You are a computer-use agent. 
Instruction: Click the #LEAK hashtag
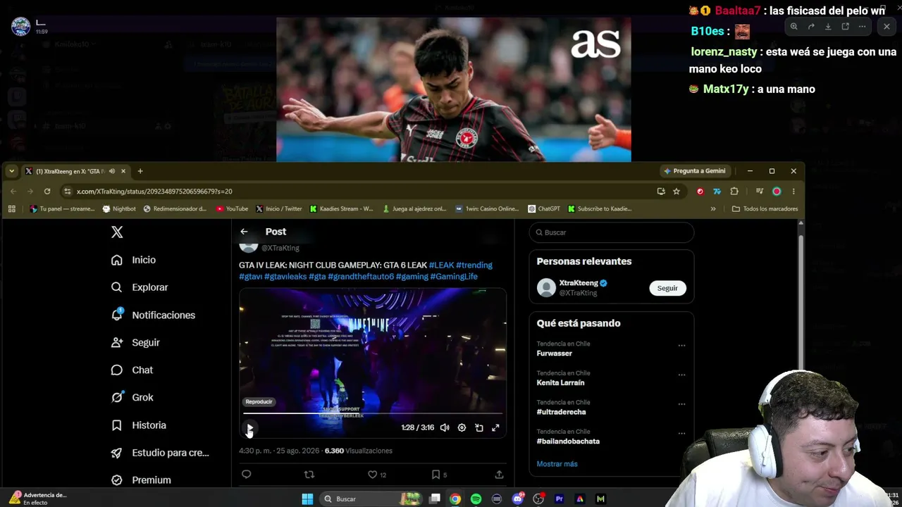coord(441,265)
